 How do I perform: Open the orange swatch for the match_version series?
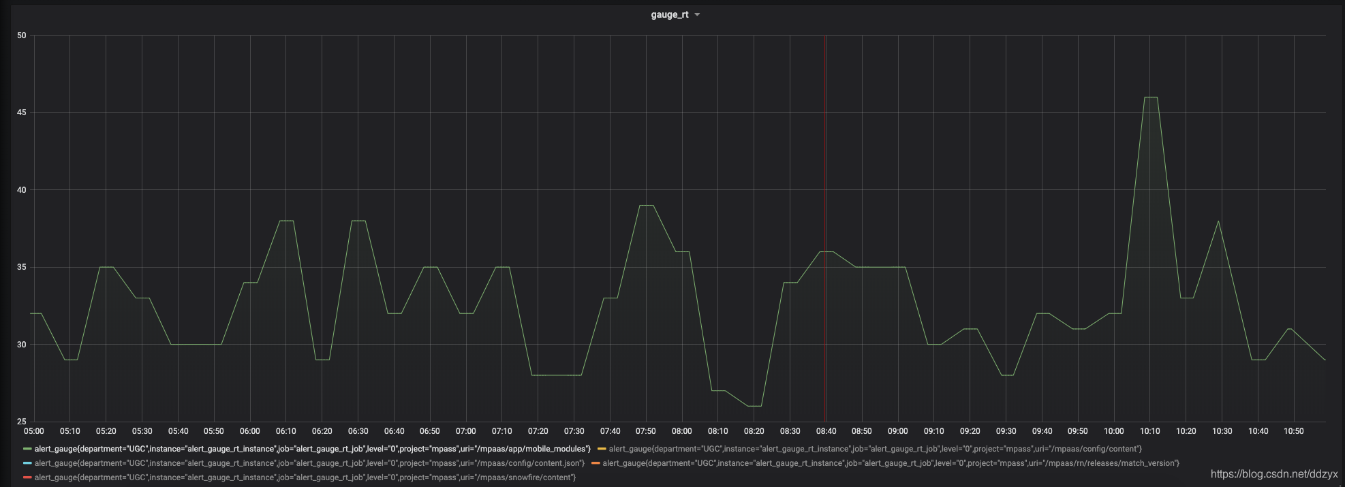point(596,463)
